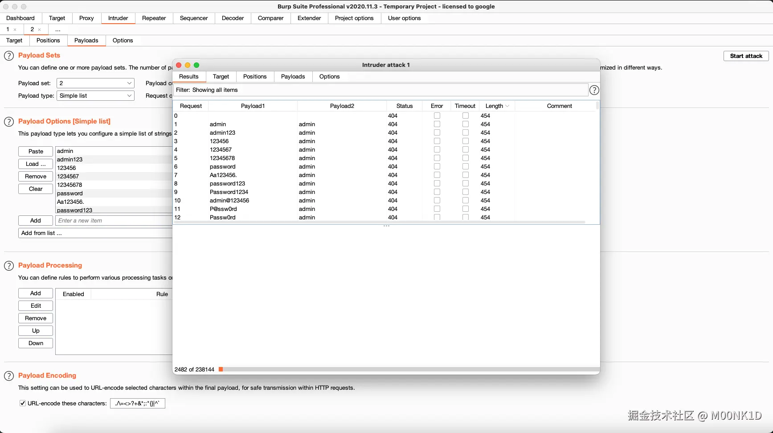Click the Enter a new item field
Viewport: 773px width, 433px height.
[114, 221]
